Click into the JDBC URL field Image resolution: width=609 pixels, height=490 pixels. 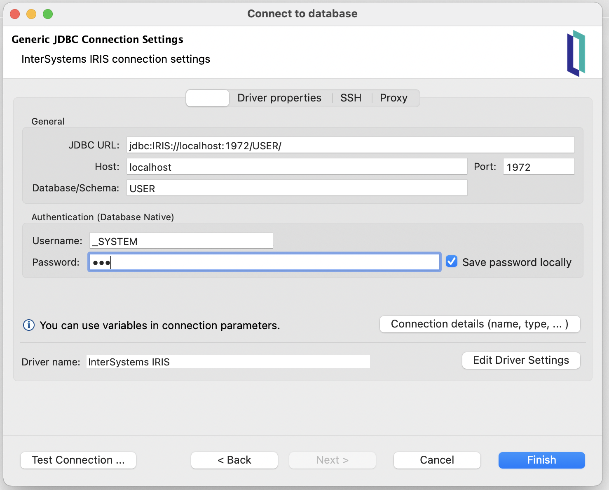350,145
